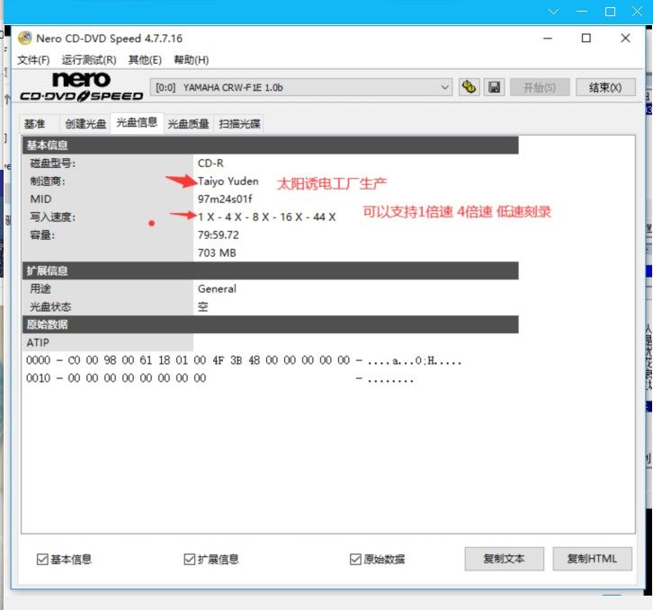The image size is (653, 610).
Task: Click the write speed value 1 X - 4 X
Action: pyautogui.click(x=266, y=217)
